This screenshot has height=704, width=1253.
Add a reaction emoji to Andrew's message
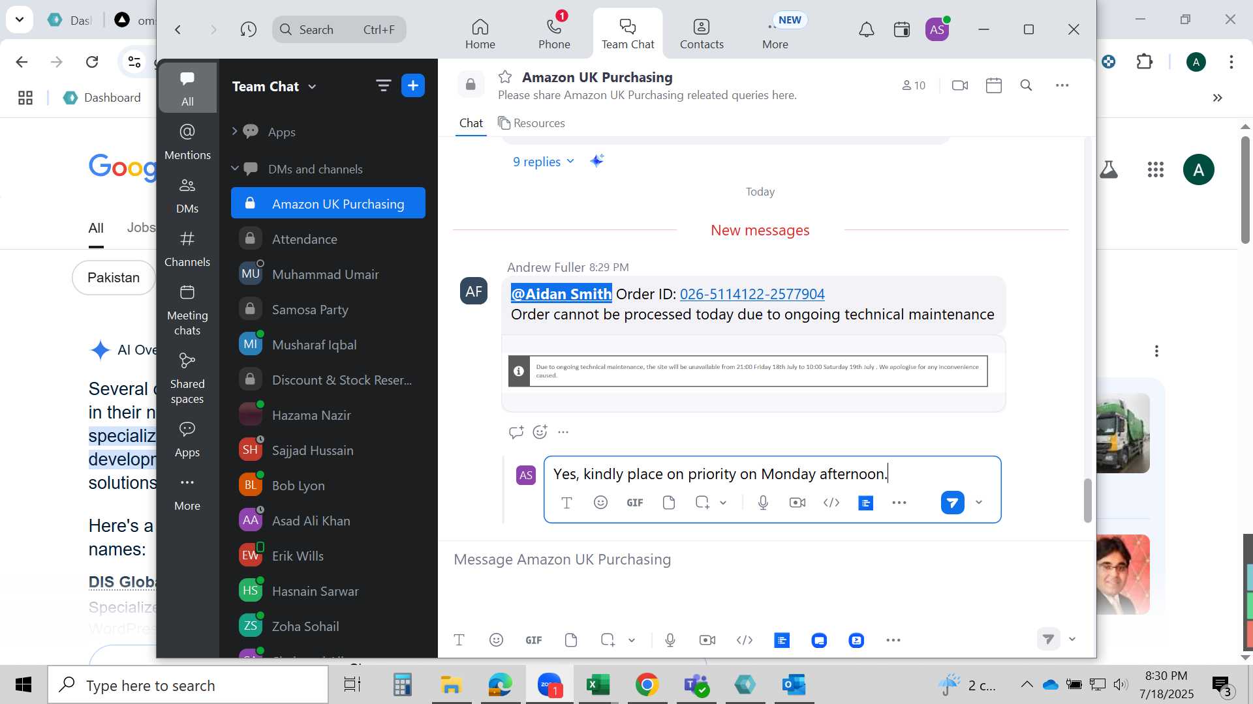tap(540, 432)
